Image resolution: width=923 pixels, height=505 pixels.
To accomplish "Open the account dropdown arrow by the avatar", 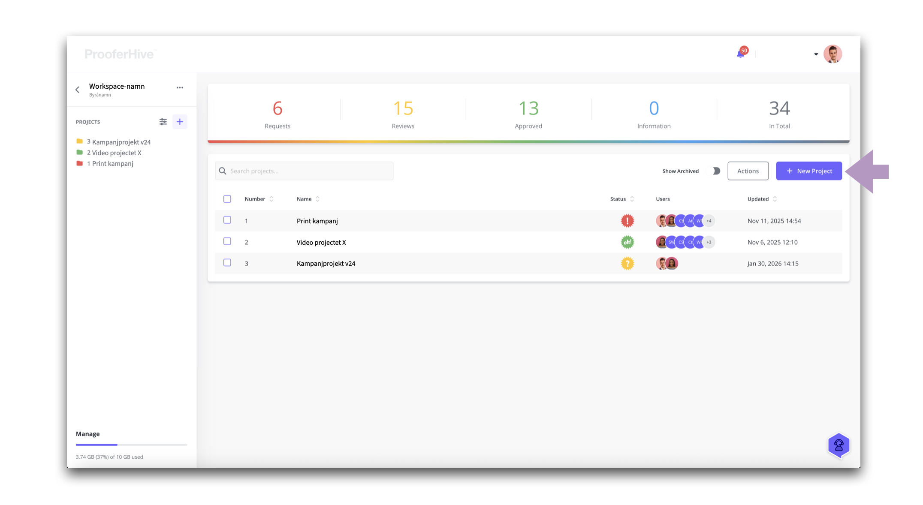I will 816,54.
